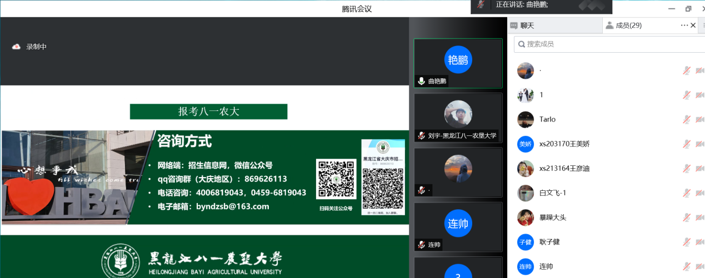Click the cloud recording status icon
705x278 pixels.
[x=16, y=47]
